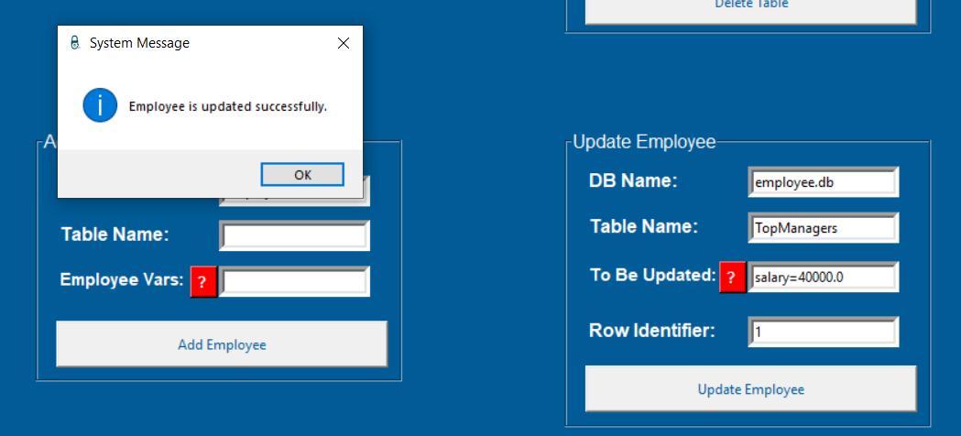Open help for To Be Updated question mark
The width and height of the screenshot is (961, 436).
[732, 277]
